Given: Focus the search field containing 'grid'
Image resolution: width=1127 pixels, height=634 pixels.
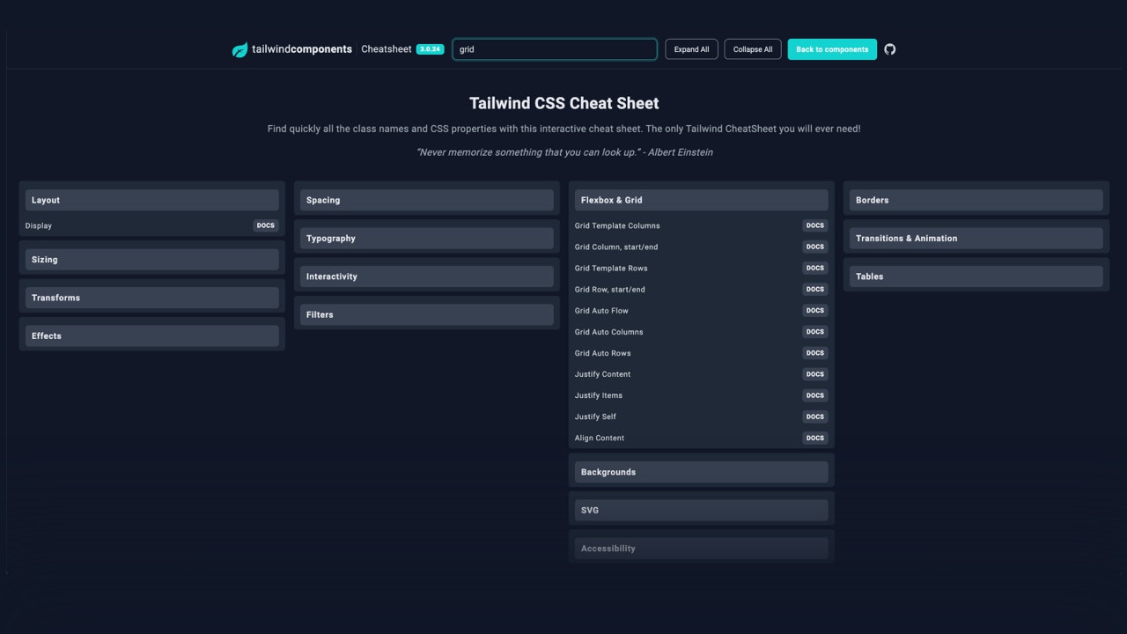Looking at the screenshot, I should (555, 49).
